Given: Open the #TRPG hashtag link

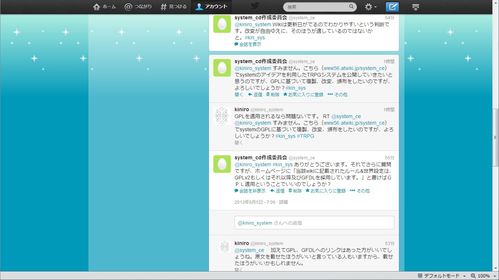Looking at the screenshot, I should pos(305,136).
